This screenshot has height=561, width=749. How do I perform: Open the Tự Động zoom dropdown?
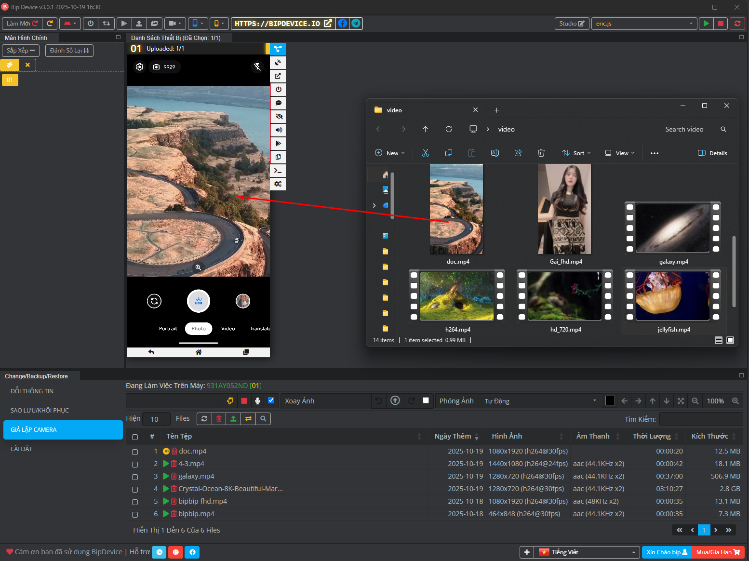(540, 401)
